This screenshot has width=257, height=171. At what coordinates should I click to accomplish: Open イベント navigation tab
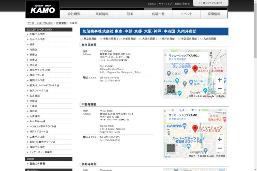[x=186, y=14]
